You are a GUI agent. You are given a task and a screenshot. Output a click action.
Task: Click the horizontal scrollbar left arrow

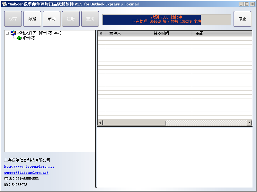[x=100, y=123]
